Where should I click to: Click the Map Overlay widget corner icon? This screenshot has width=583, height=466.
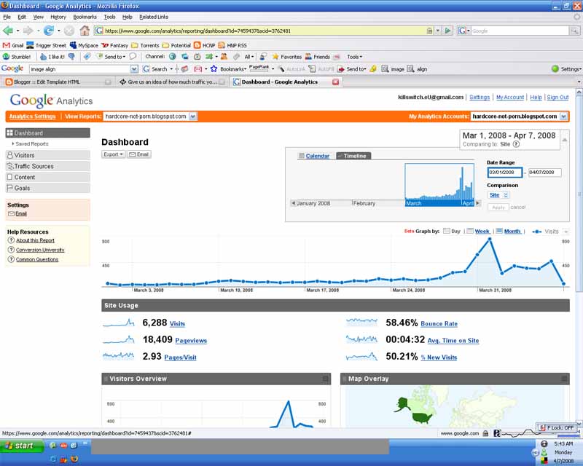[564, 379]
